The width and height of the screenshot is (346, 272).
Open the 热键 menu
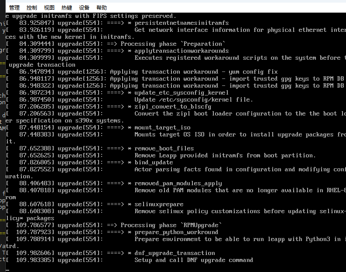coord(67,8)
